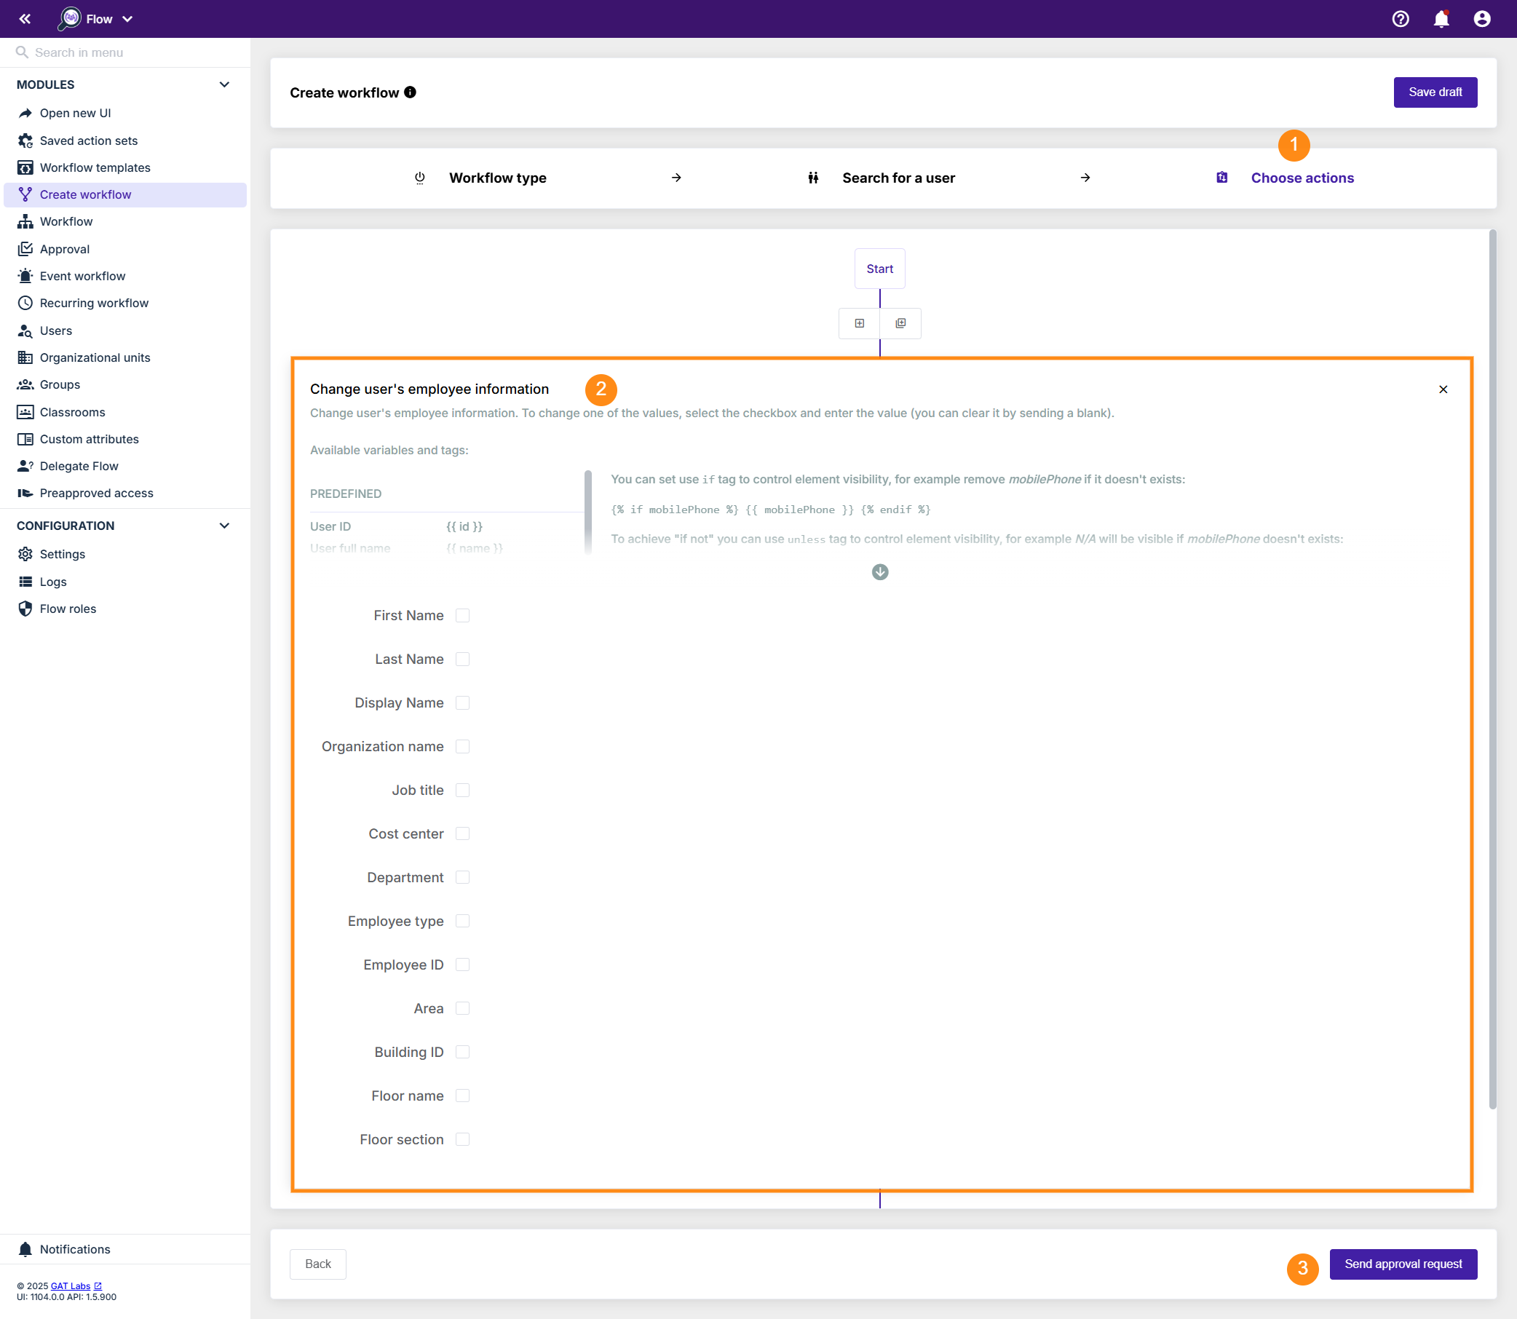1517x1319 pixels.
Task: Click the variables list scrollbar
Action: tap(587, 512)
